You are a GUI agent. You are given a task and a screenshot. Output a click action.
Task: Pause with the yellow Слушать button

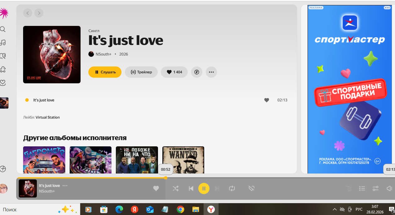(x=105, y=72)
